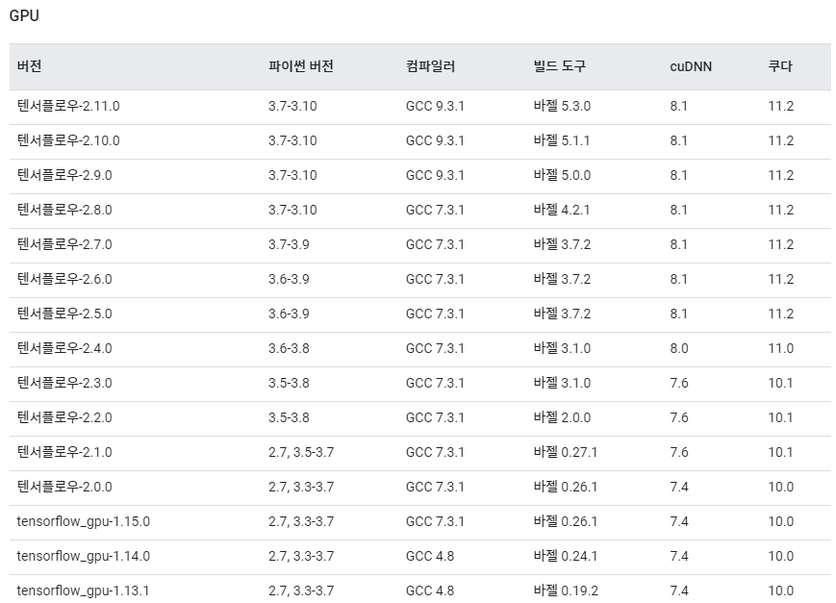Click 3.6-3.9 in 텐서플로우-2.6.0 row
The width and height of the screenshot is (836, 603).
[x=289, y=279]
